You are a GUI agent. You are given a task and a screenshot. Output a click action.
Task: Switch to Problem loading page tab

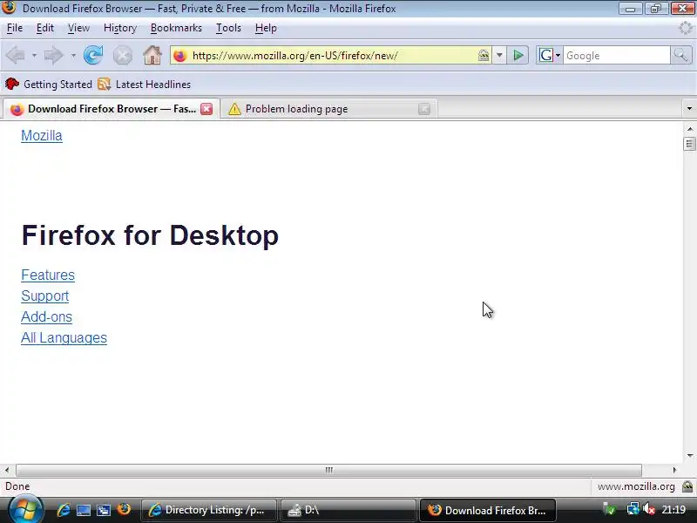coord(329,109)
